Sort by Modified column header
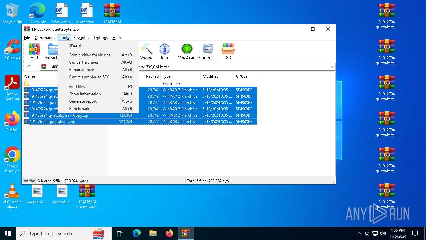 click(217, 76)
